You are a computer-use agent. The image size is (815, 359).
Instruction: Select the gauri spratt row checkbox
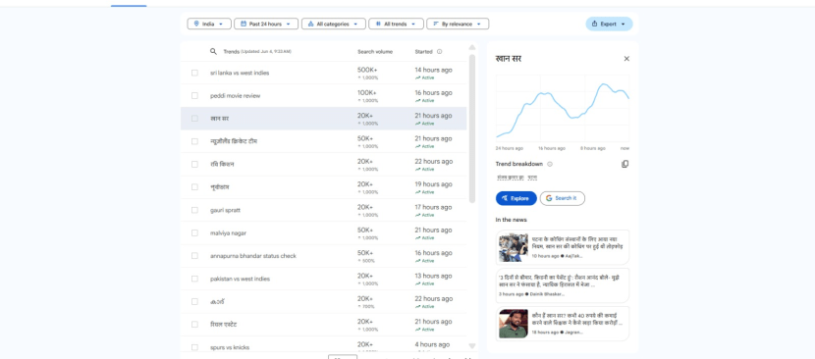point(195,210)
